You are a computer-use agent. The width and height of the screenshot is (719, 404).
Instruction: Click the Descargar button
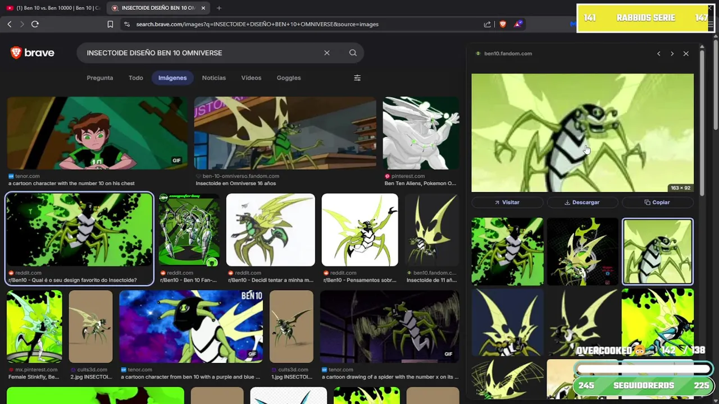[583, 202]
